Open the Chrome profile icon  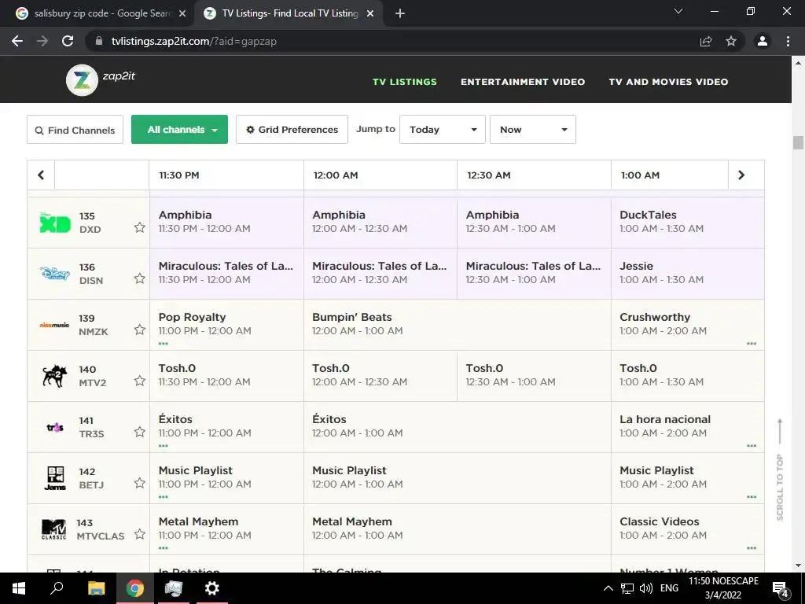(x=763, y=41)
